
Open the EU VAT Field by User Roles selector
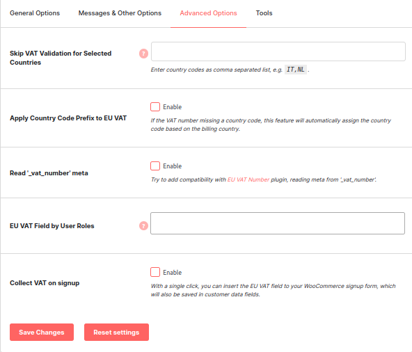click(278, 223)
